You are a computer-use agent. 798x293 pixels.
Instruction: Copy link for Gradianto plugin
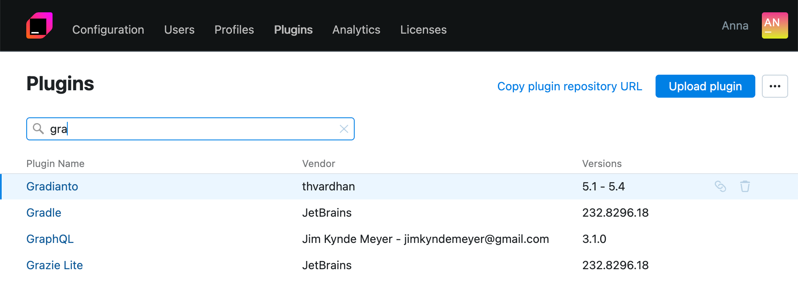tap(720, 186)
